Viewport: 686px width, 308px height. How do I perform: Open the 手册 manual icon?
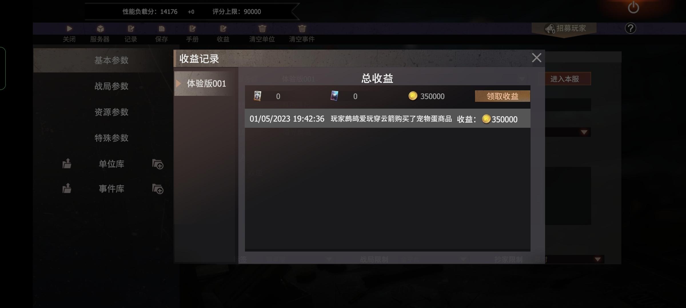[192, 29]
